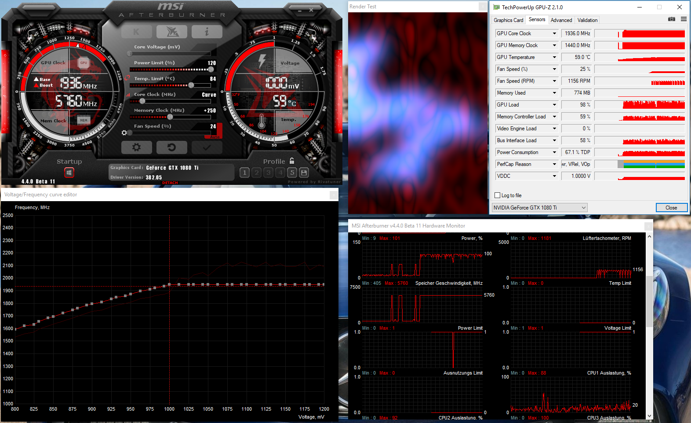Enable the Log to file checkbox

498,195
